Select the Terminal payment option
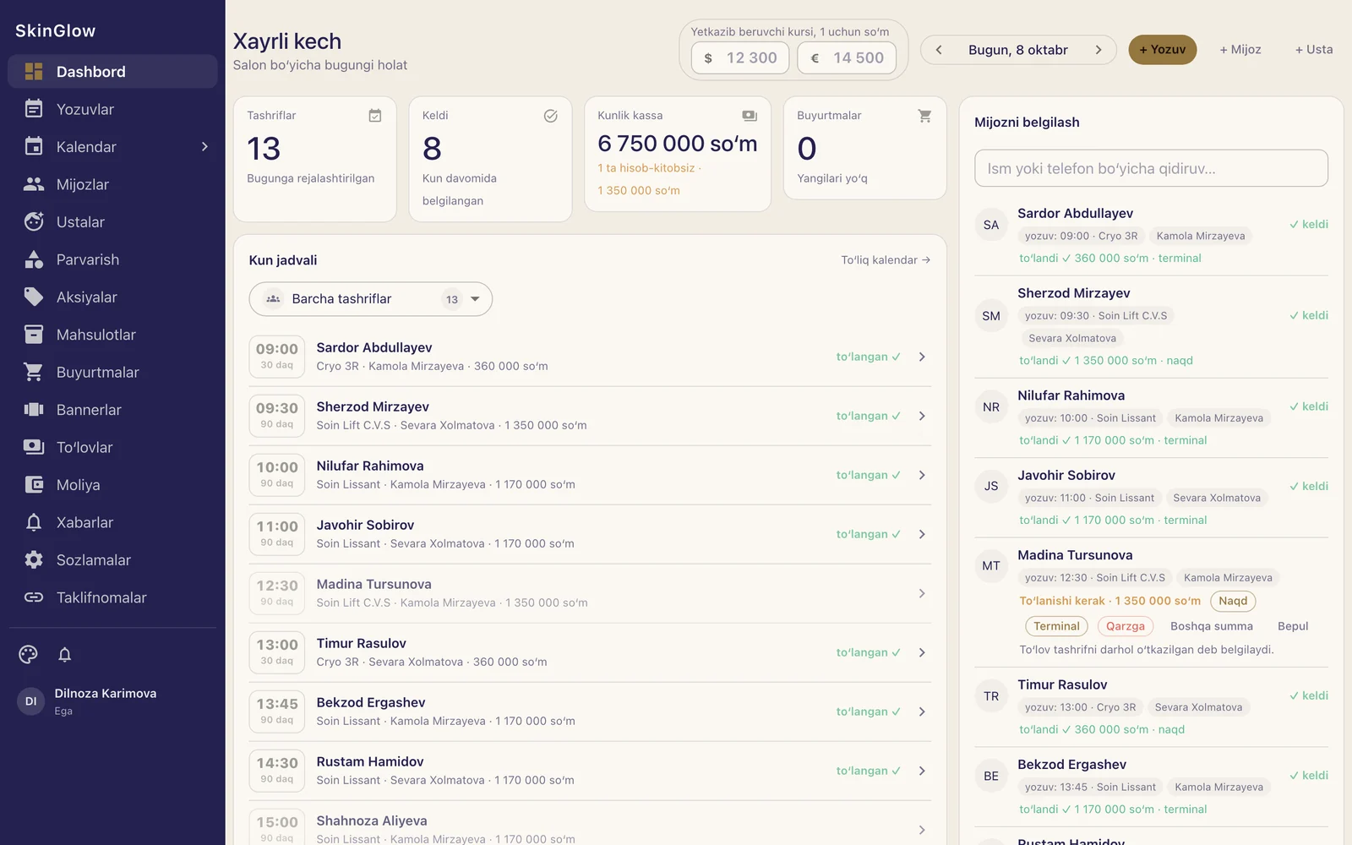The height and width of the screenshot is (845, 1352). point(1056,626)
